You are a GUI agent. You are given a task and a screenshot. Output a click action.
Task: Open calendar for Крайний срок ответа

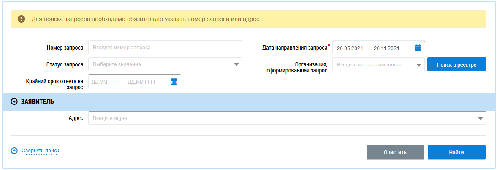(x=174, y=82)
